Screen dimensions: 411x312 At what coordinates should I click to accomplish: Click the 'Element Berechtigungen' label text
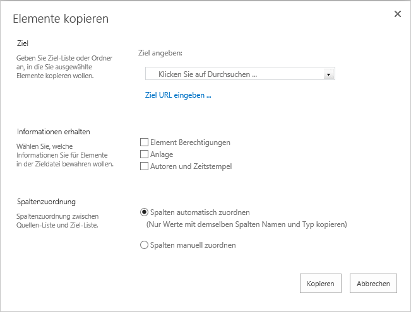pos(190,142)
